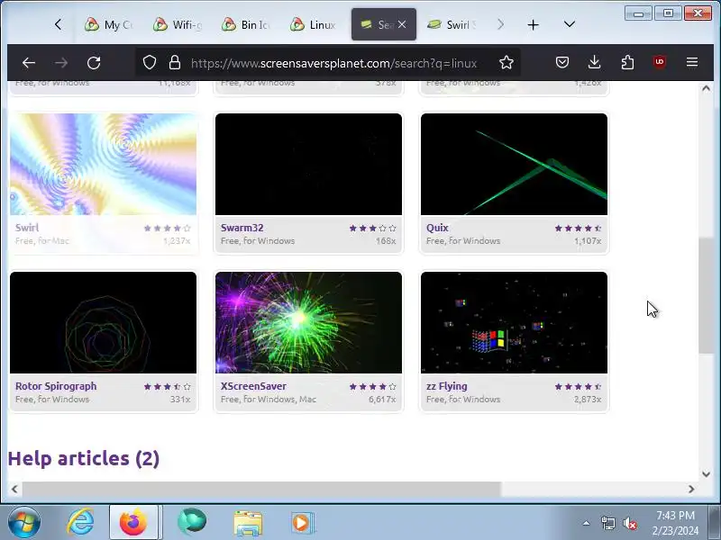Viewport: 721px width, 540px height.
Task: Open the extensions puzzle-piece icon
Action: click(627, 62)
